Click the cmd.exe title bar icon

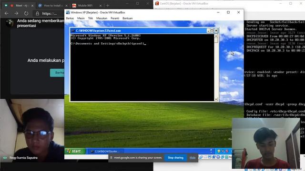click(x=73, y=30)
